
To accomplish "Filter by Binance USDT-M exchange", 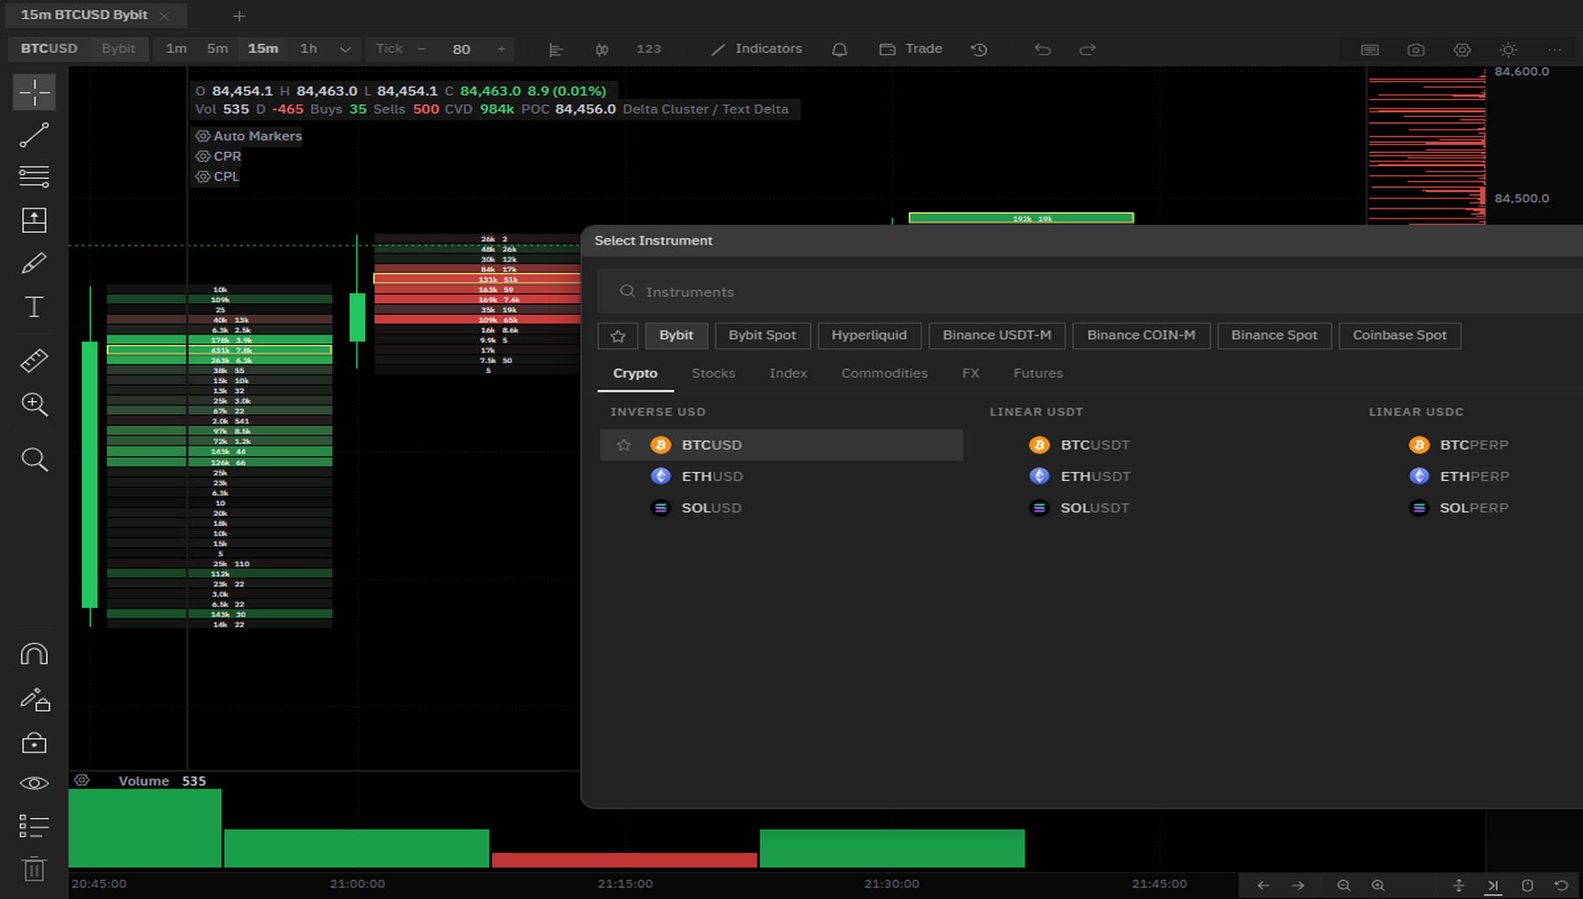I will 997,335.
